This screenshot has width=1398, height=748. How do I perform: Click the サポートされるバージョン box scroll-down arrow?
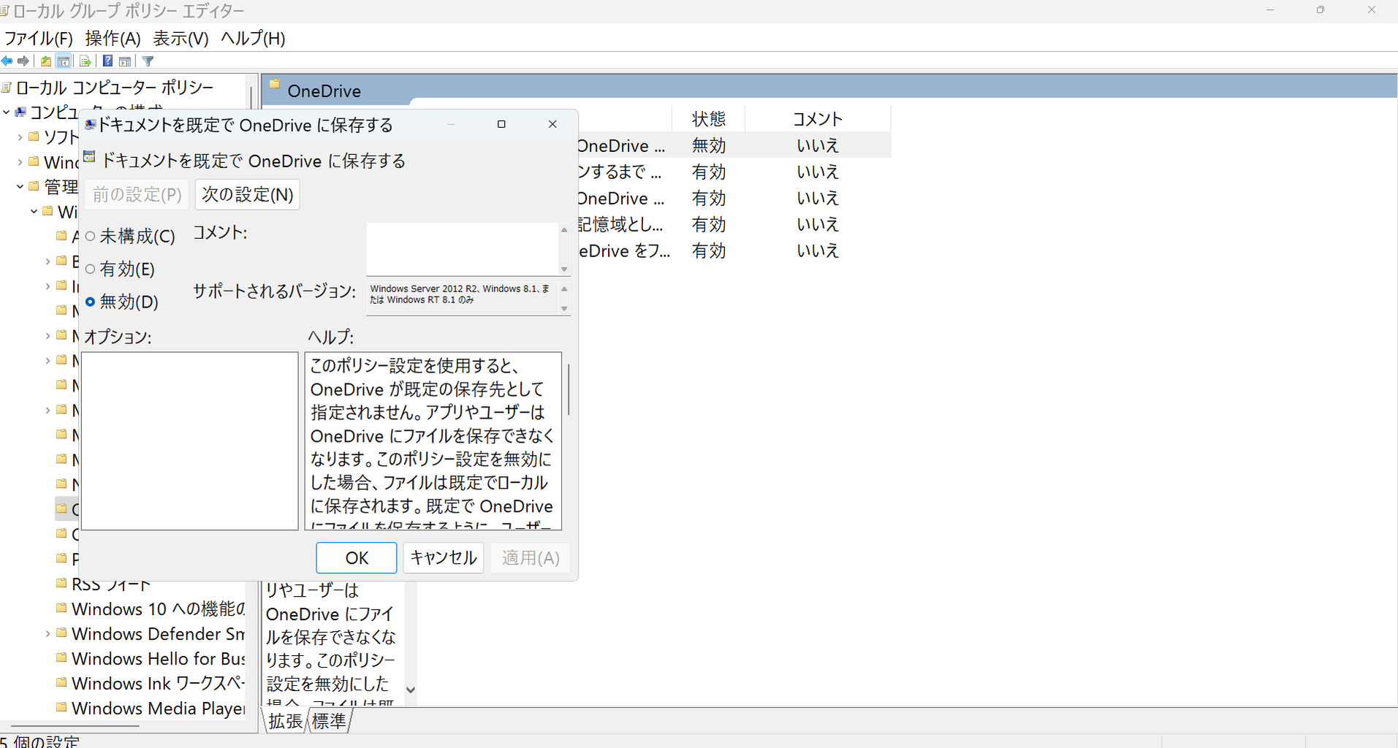click(564, 308)
